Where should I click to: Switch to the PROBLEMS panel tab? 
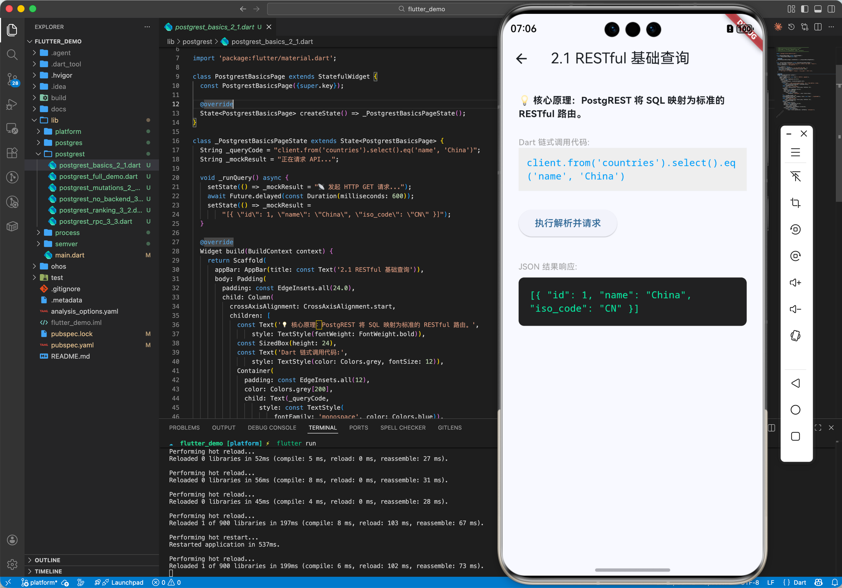coord(184,428)
